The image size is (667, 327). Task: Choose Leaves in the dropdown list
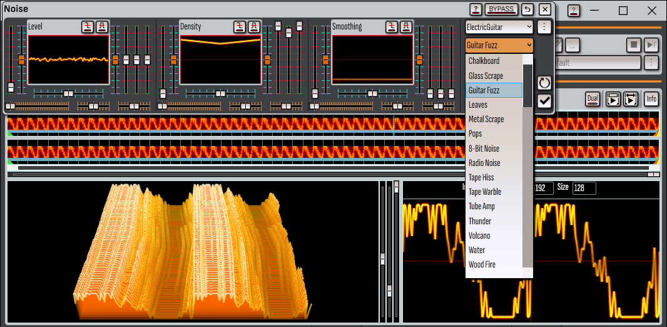click(x=494, y=105)
